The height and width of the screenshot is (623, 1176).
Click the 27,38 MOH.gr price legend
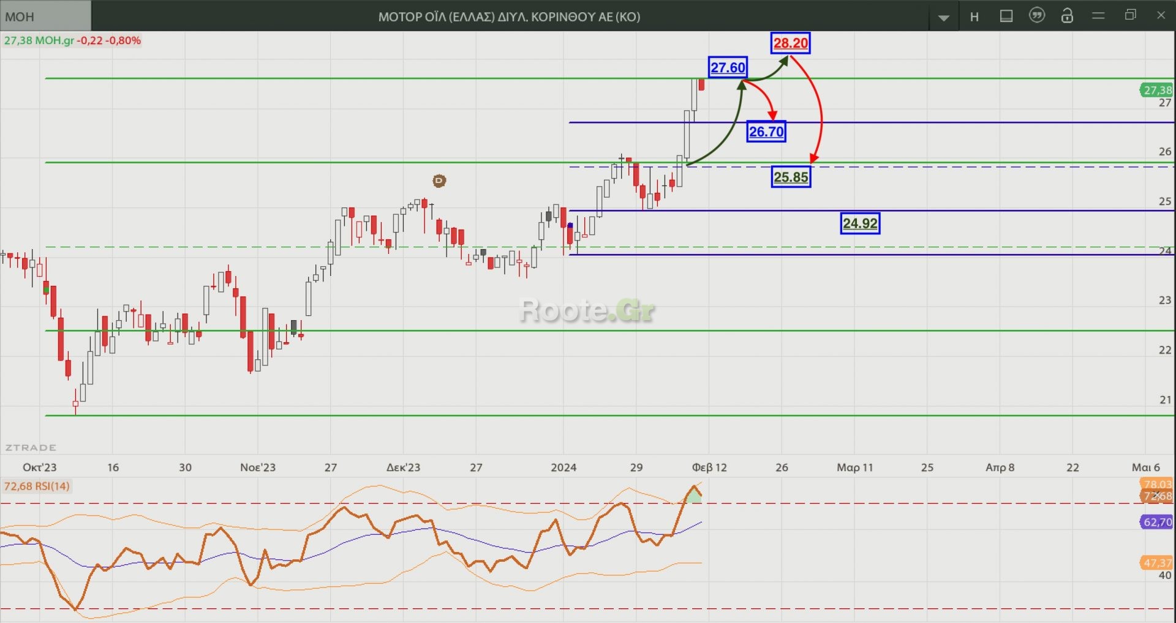[x=72, y=40]
